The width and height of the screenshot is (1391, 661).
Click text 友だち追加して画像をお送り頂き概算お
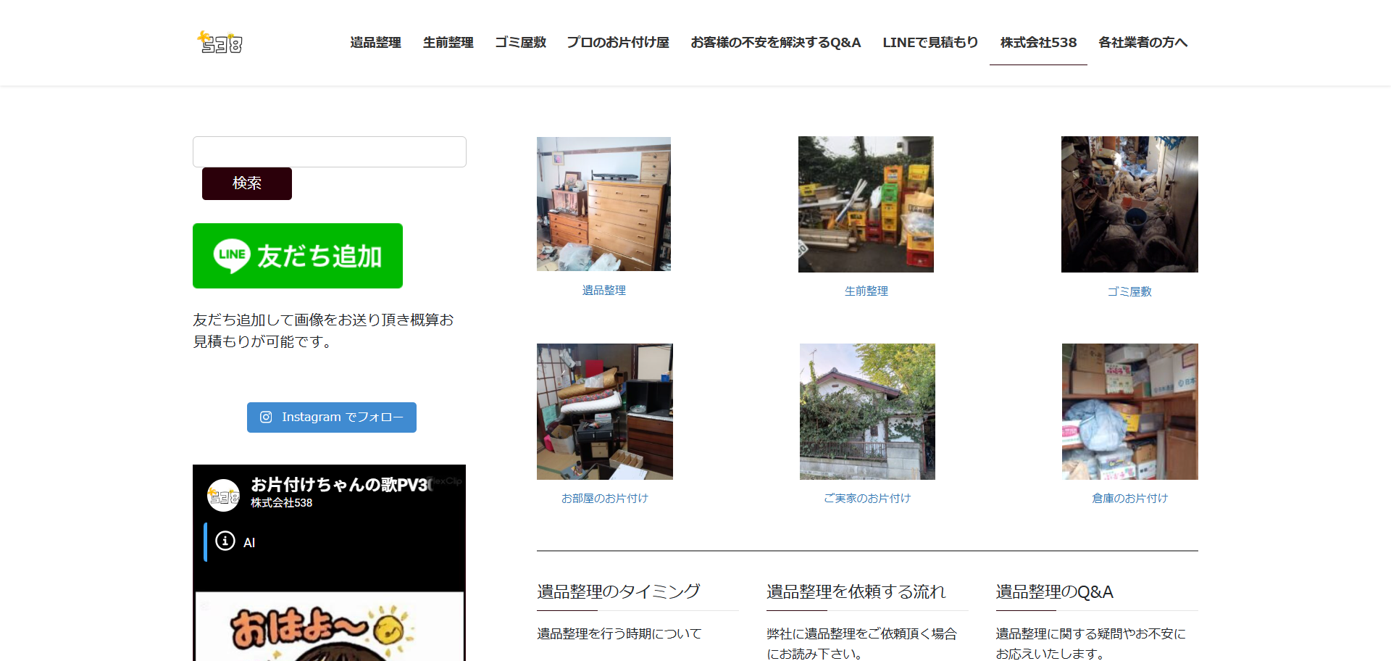point(323,320)
